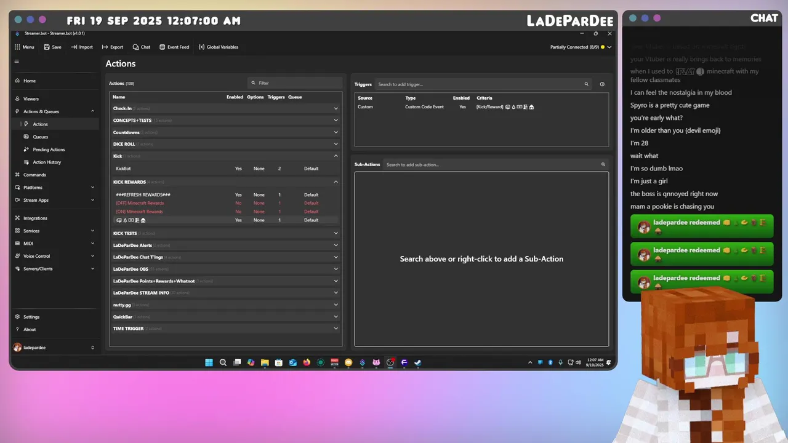Show hidden icons in the system tray
Viewport: 788px width, 443px height.
pyautogui.click(x=530, y=362)
